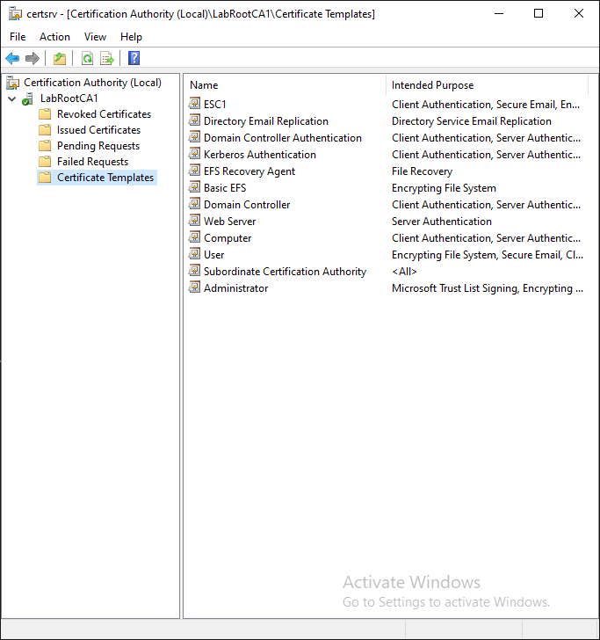600x640 pixels.
Task: Select the Pending Requests folder
Action: click(x=98, y=146)
